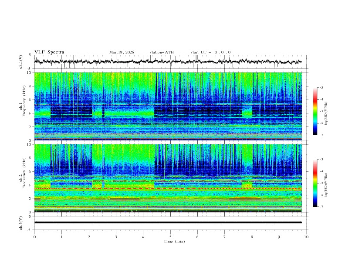Click the "-7" tick on the ch.2 colorbar
Screen dimensions: 345x266
321,206
